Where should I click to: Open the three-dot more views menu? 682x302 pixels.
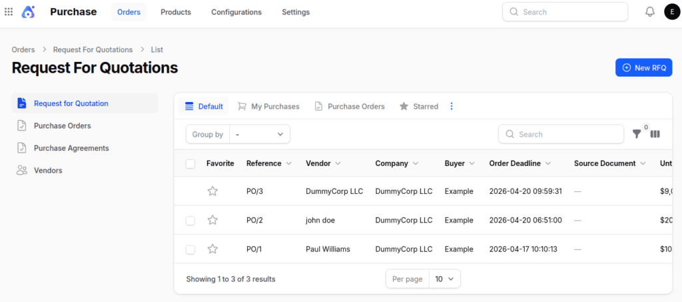(x=452, y=106)
